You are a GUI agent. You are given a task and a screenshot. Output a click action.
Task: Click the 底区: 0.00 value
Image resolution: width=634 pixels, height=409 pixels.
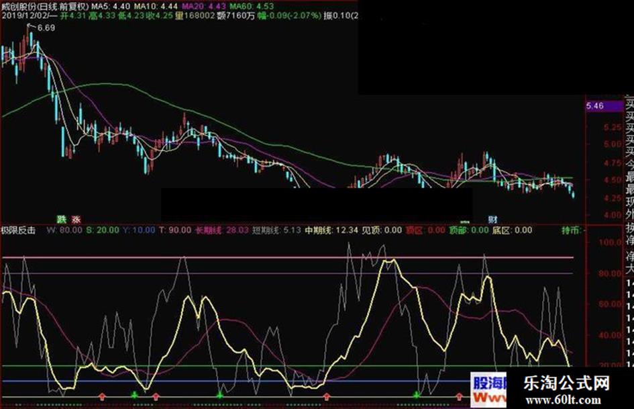pyautogui.click(x=513, y=230)
